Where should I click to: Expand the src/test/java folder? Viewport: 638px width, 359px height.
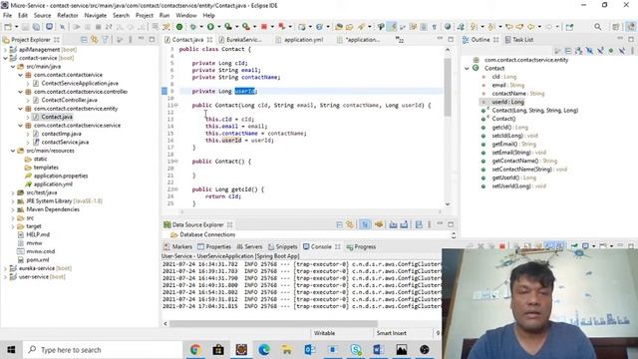pos(13,192)
